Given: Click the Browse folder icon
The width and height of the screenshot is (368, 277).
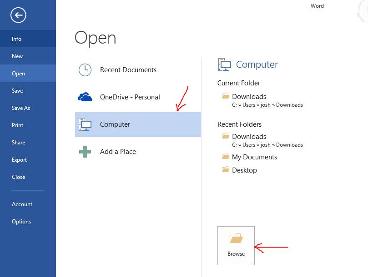Looking at the screenshot, I should 236,238.
